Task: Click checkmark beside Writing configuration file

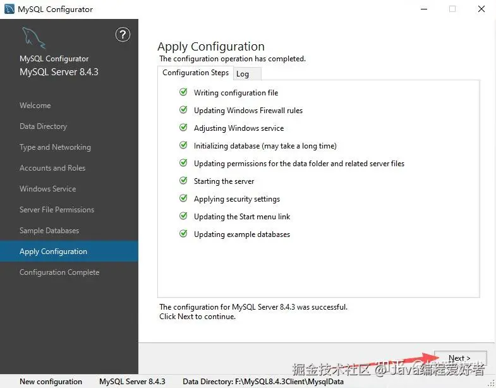Action: click(183, 92)
